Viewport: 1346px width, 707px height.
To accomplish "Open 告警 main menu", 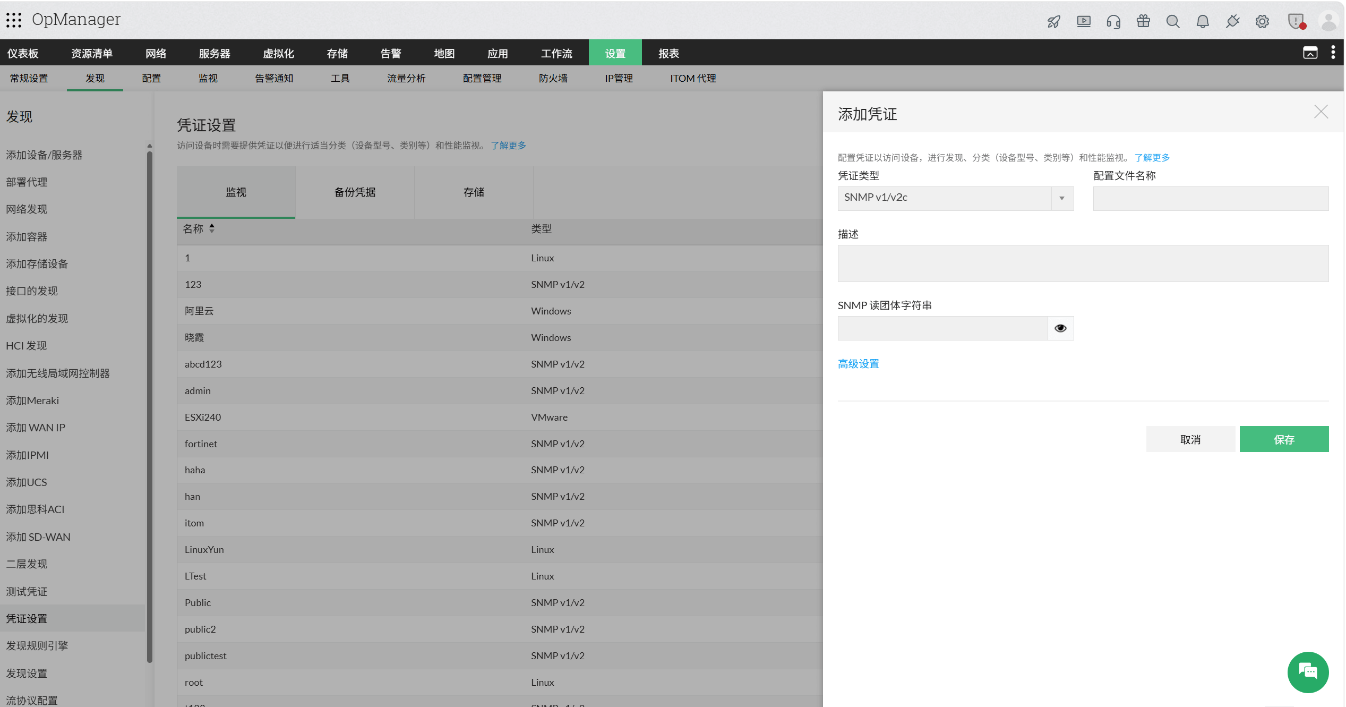I will [391, 54].
